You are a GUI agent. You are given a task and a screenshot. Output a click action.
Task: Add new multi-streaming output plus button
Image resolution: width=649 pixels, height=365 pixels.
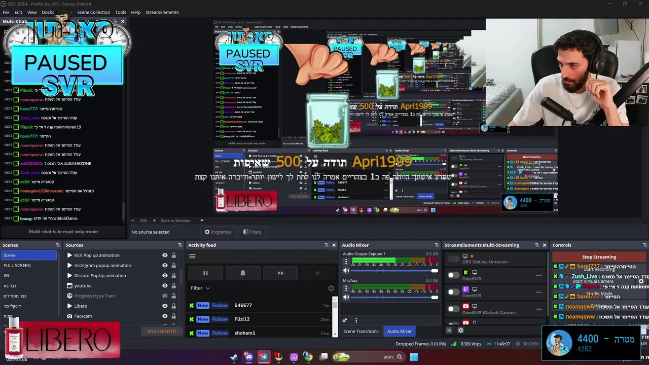(449, 331)
